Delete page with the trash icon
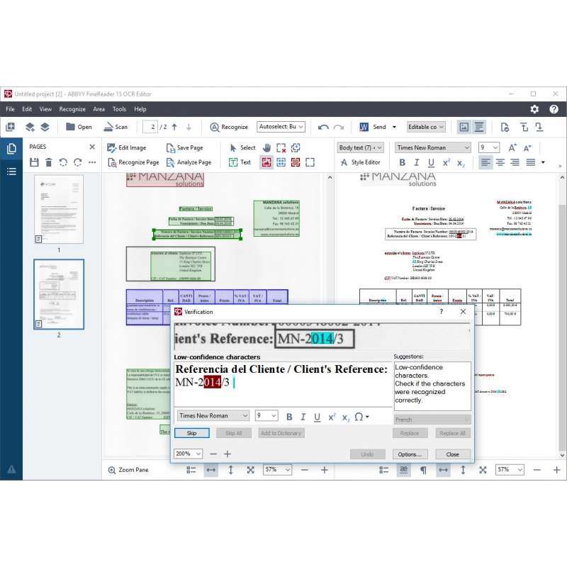This screenshot has width=567, height=567. (x=49, y=162)
